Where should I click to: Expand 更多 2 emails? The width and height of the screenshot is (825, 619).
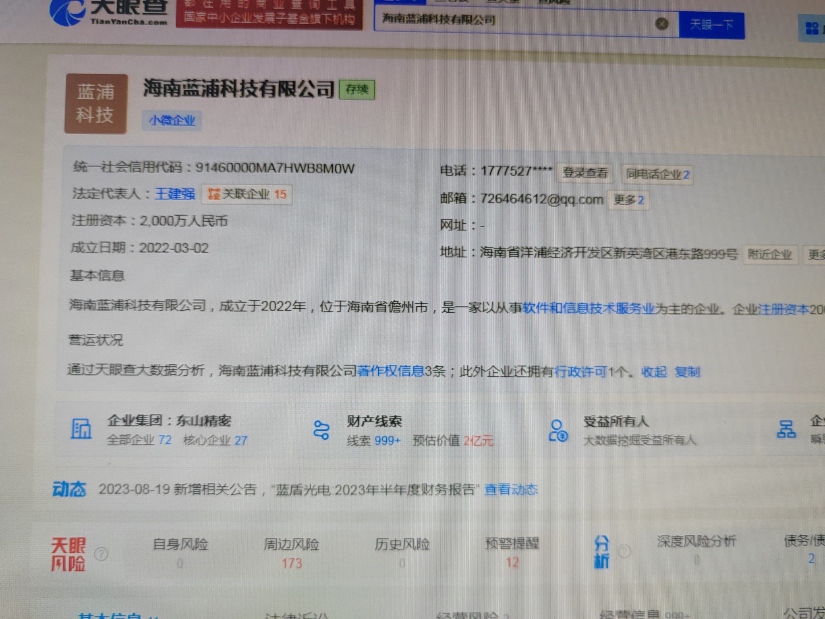pyautogui.click(x=628, y=200)
